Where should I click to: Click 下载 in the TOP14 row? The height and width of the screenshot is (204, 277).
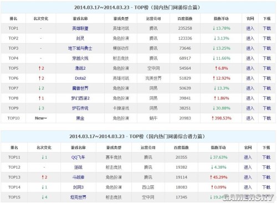pos(266,187)
